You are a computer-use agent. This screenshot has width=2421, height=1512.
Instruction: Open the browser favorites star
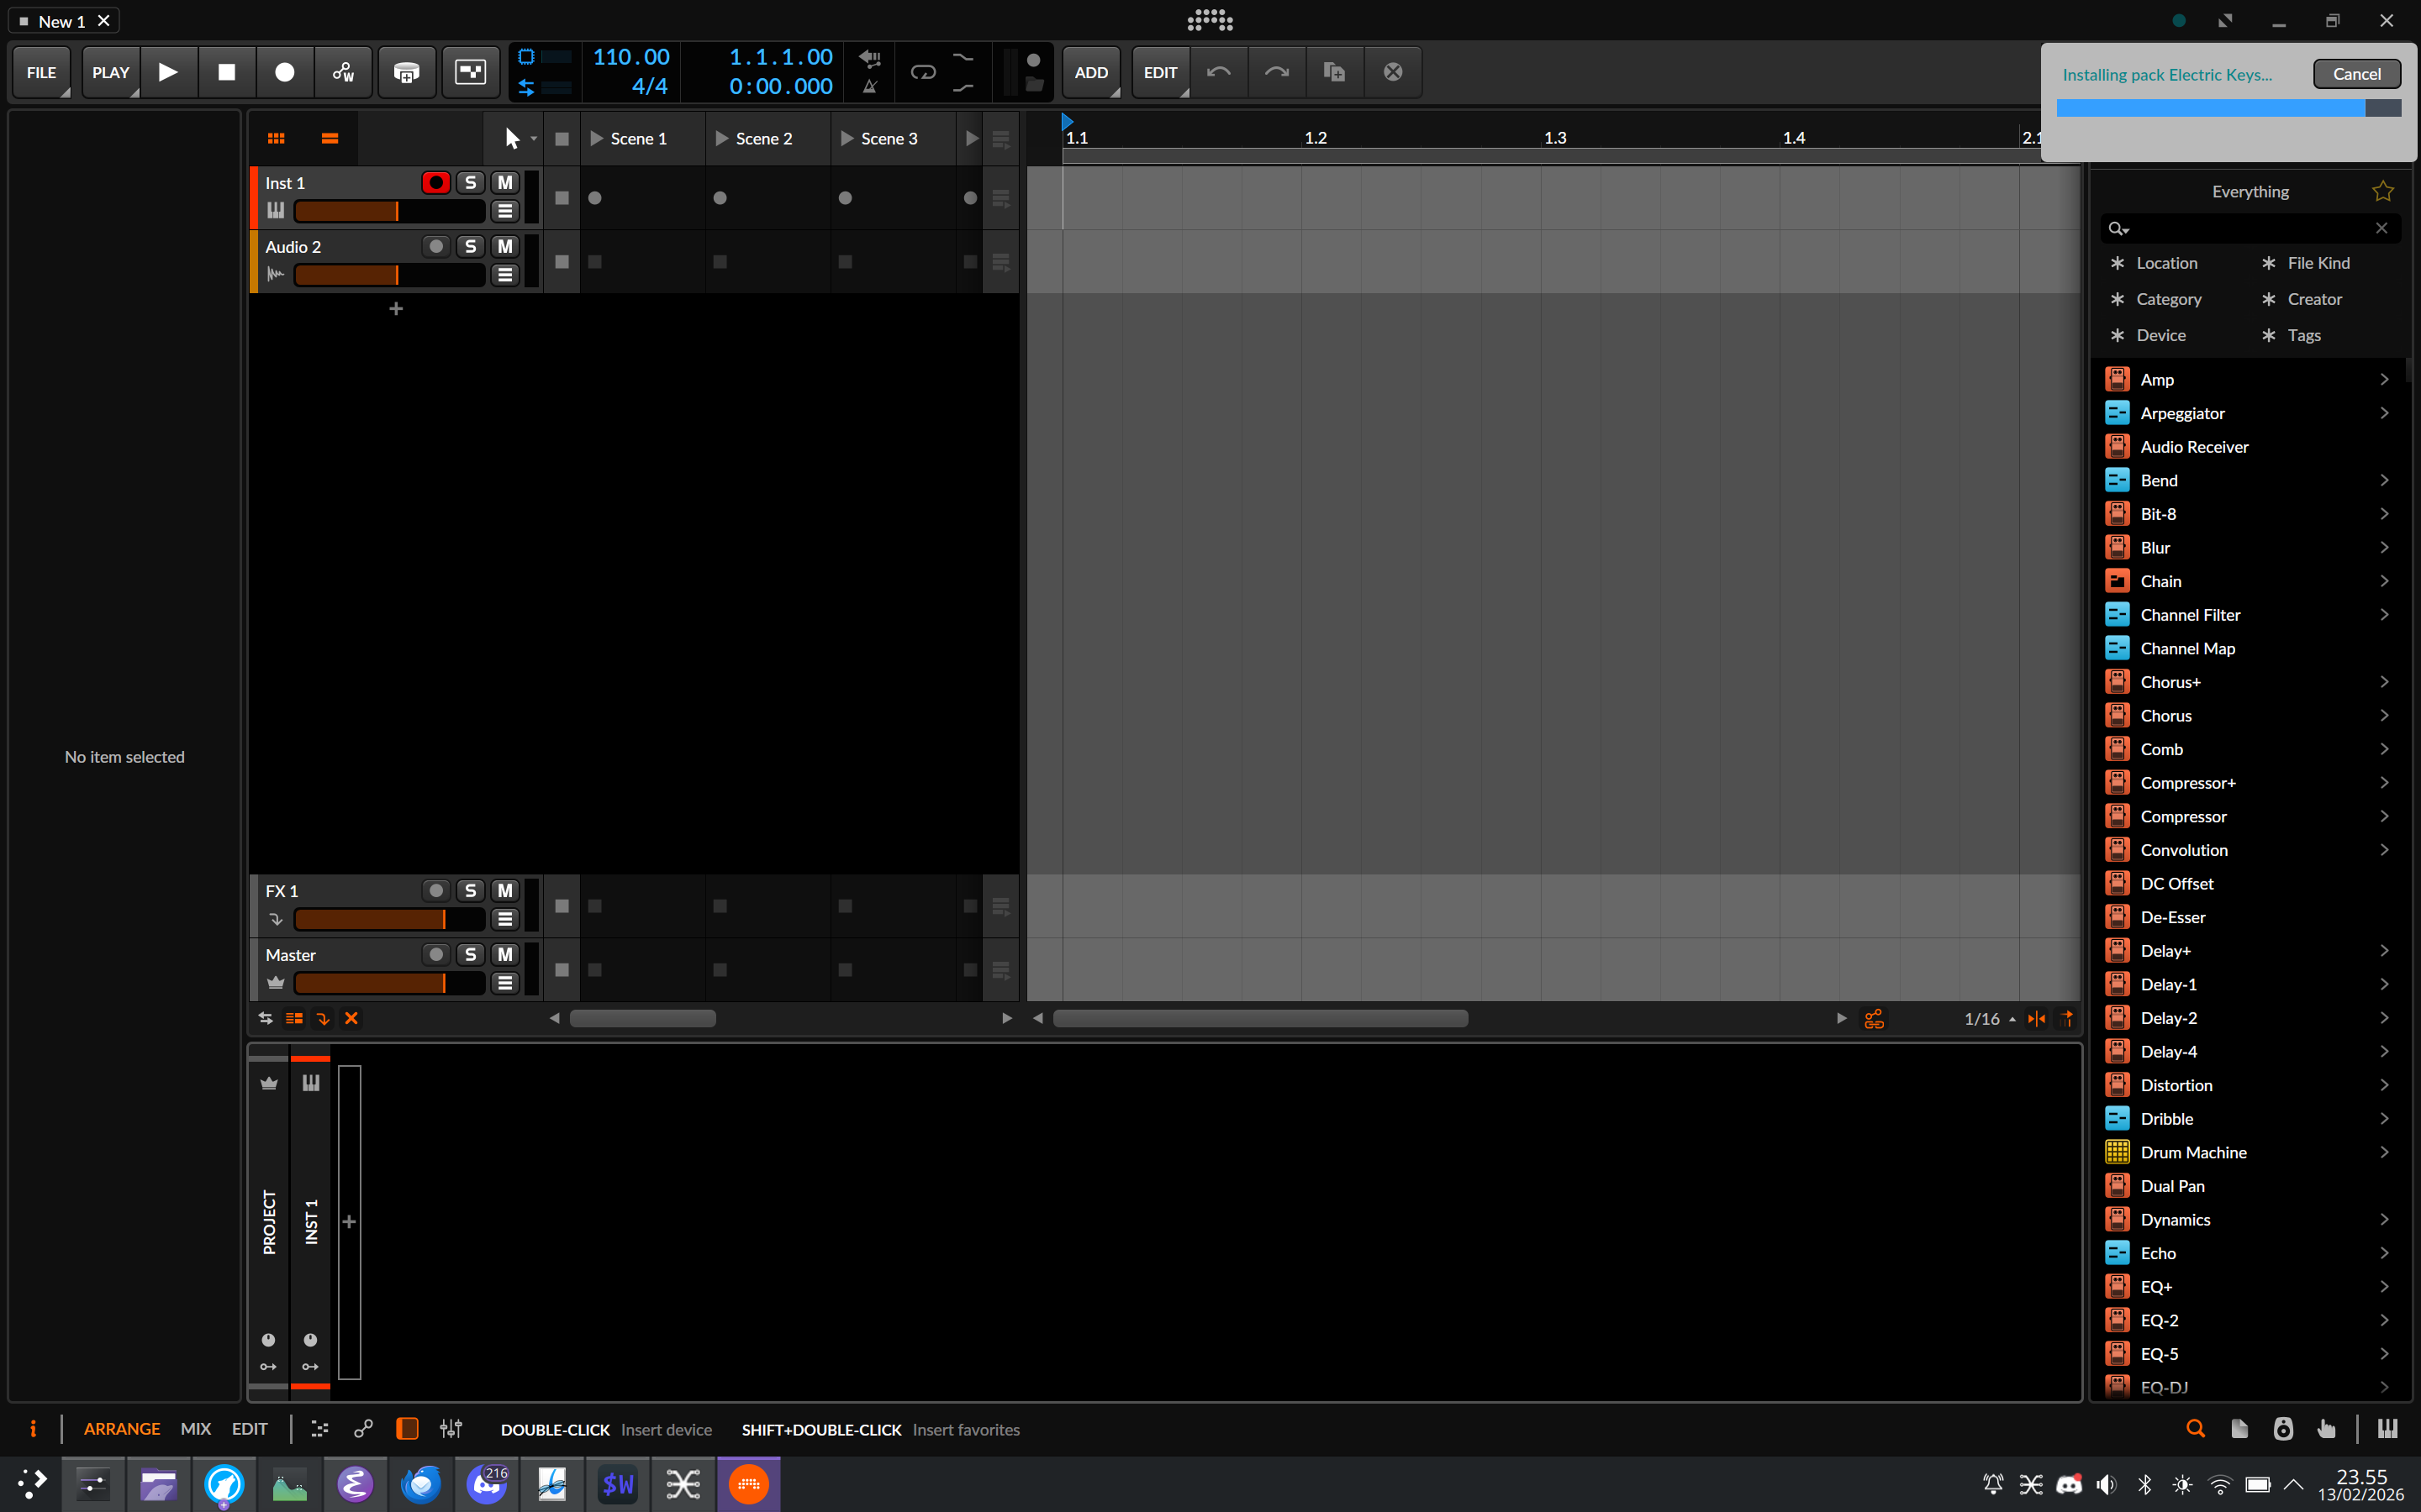2382,191
